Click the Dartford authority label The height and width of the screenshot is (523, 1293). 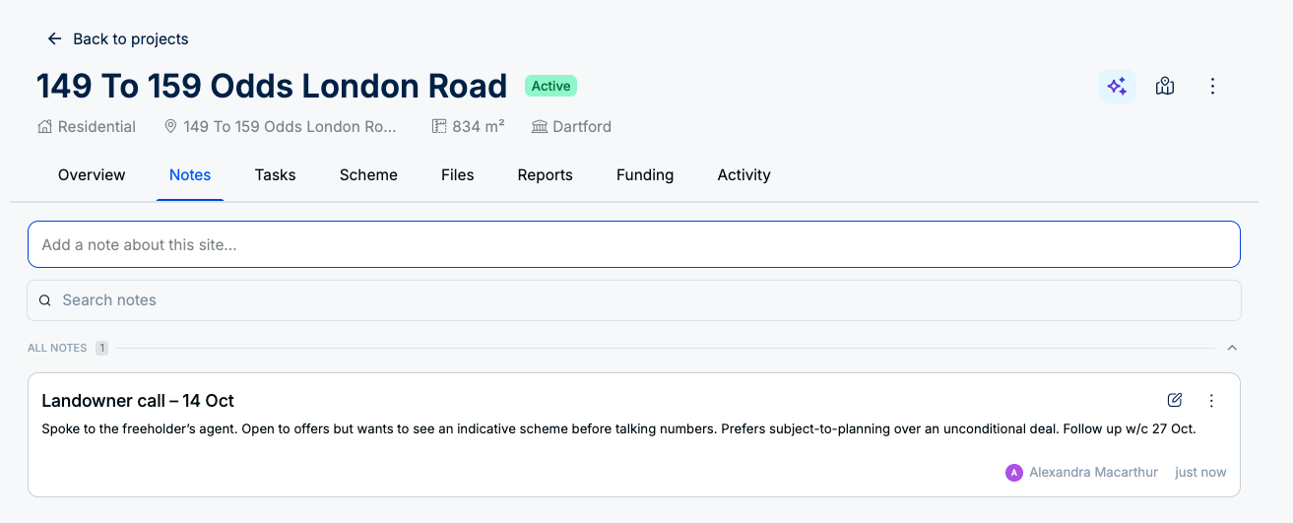(x=582, y=126)
